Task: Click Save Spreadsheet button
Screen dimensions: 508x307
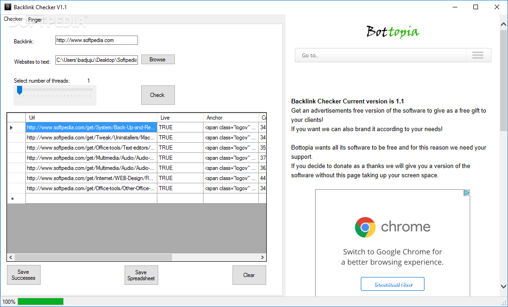Action: pyautogui.click(x=141, y=275)
